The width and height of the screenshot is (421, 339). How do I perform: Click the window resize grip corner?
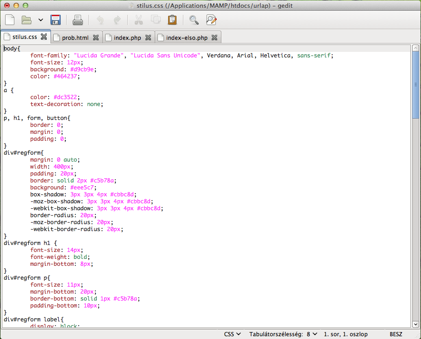pyautogui.click(x=417, y=335)
